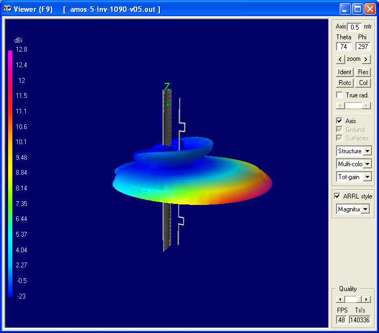Open the Structure dropdown
This screenshot has width=379, height=333.
(x=367, y=151)
